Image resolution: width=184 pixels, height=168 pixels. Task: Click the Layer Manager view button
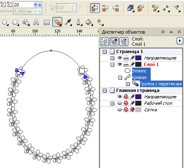coord(124,42)
